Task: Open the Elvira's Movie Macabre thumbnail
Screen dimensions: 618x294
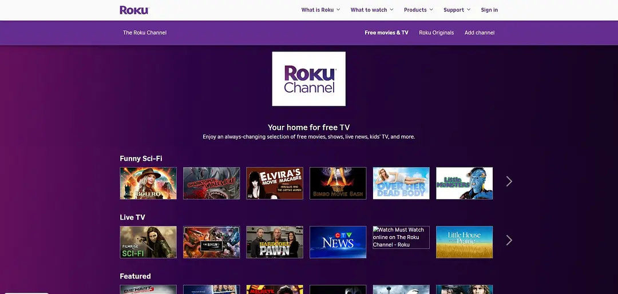Action: coord(275,183)
